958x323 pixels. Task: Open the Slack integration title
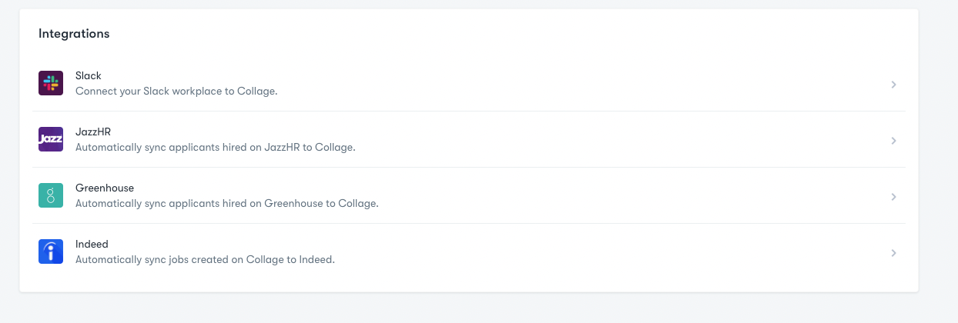pyautogui.click(x=89, y=76)
